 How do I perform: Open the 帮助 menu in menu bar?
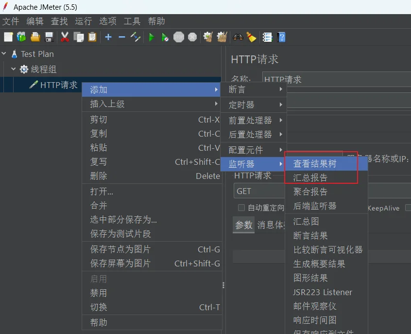(156, 21)
